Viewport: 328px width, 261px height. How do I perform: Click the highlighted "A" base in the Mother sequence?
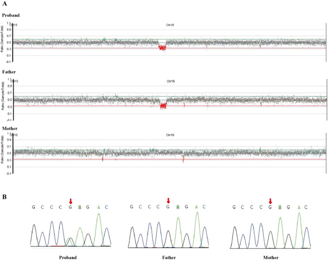[x=280, y=207]
